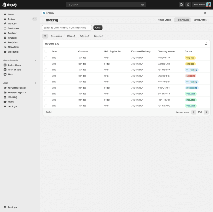The height and width of the screenshot is (212, 213).
Task: Open the Content section
Action: [x=12, y=33]
